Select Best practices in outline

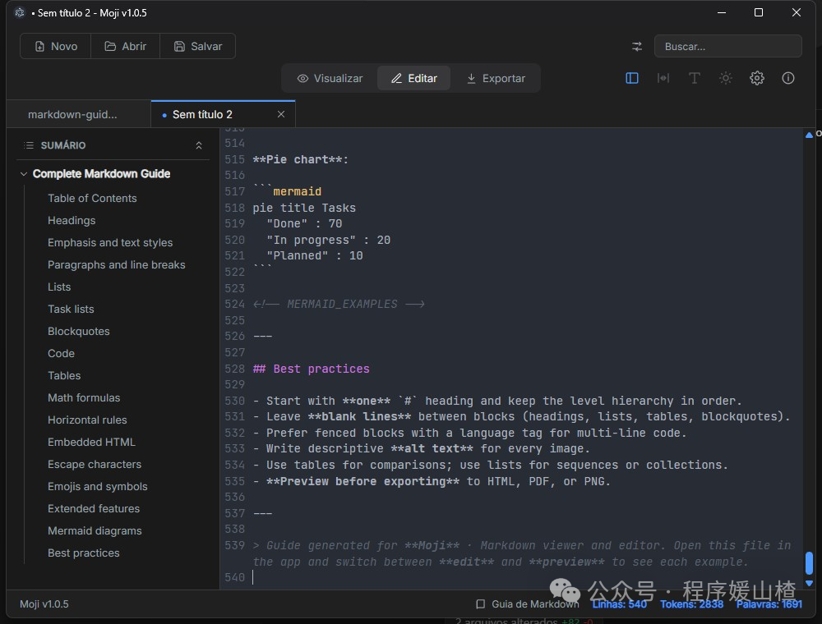pyautogui.click(x=83, y=553)
